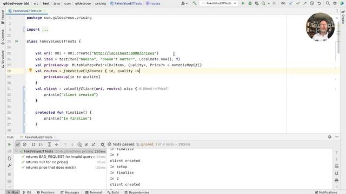The image size is (346, 194).
Task: Click pricing breadcrumb in navigation bar
Action: [x=101, y=4]
